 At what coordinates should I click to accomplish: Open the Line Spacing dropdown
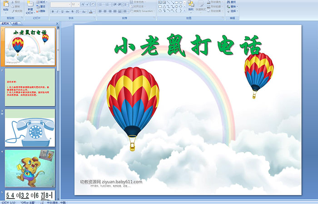point(125,4)
